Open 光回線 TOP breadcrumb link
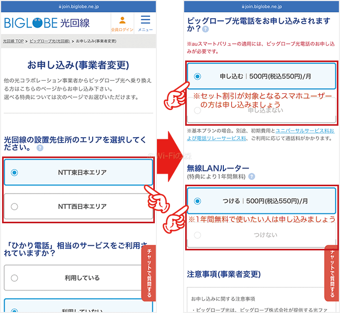This screenshot has height=313, width=340. [13, 41]
